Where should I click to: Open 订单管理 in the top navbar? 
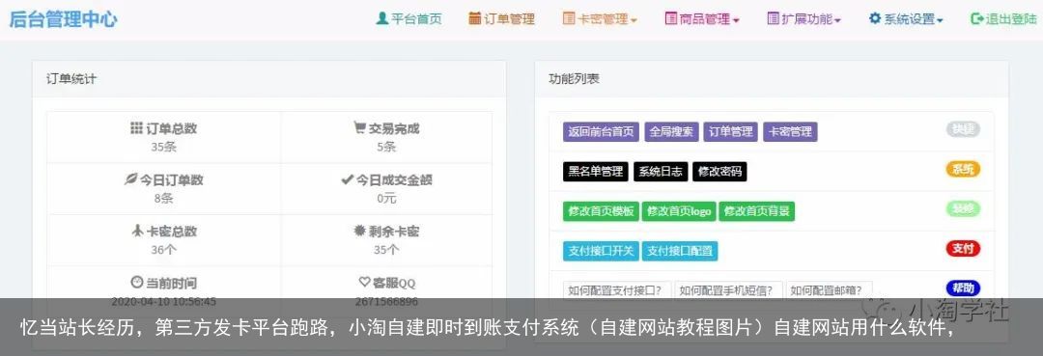tap(509, 18)
